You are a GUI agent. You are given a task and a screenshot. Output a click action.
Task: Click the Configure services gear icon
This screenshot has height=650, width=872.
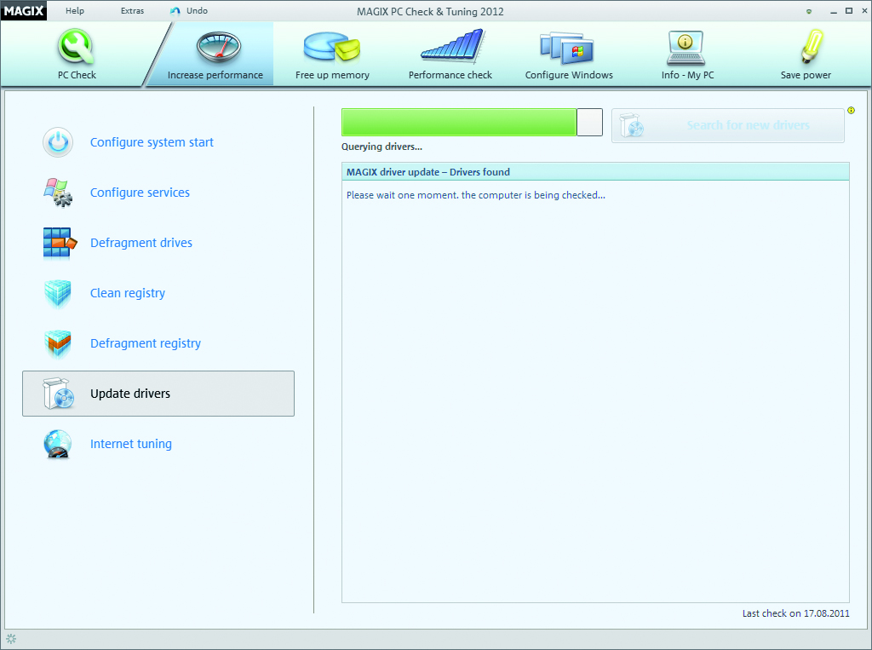58,193
